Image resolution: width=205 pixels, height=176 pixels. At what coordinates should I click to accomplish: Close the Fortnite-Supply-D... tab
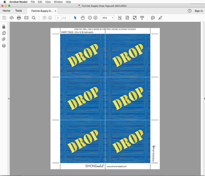(56, 11)
